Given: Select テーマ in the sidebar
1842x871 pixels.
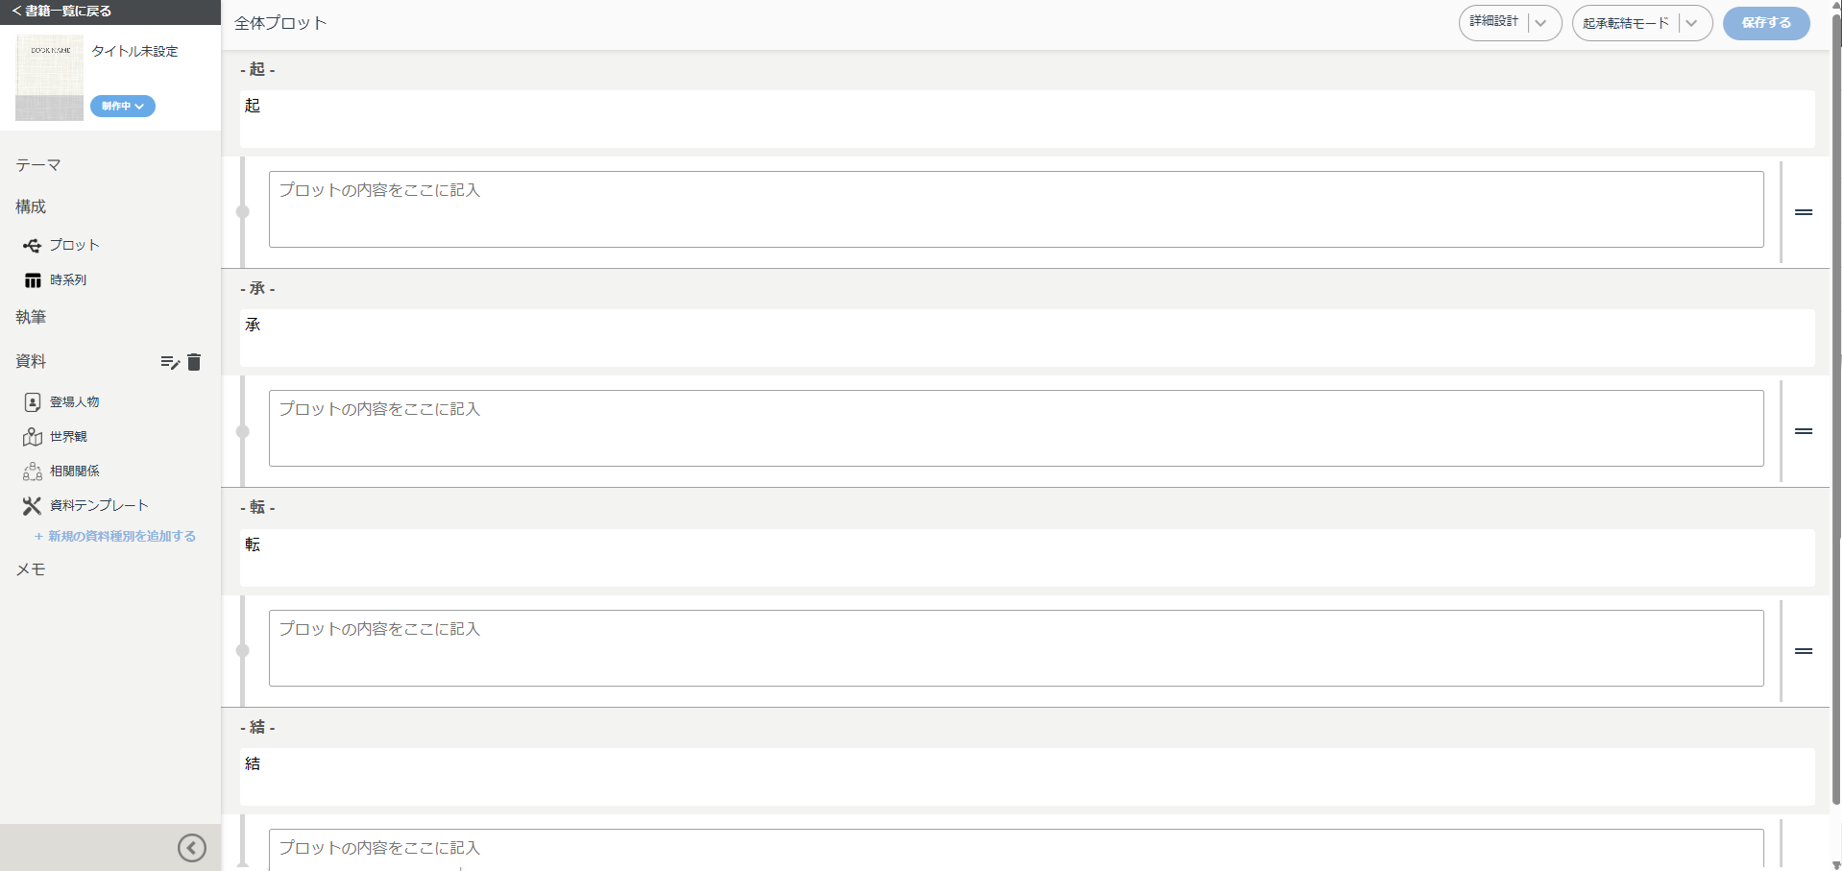Looking at the screenshot, I should [38, 165].
